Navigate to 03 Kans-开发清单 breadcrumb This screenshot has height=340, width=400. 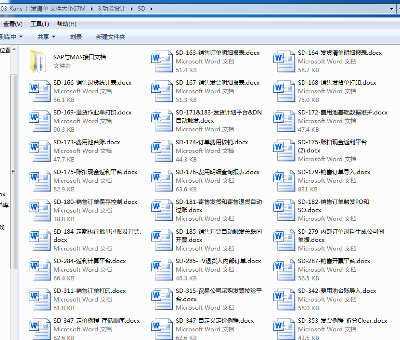(43, 9)
